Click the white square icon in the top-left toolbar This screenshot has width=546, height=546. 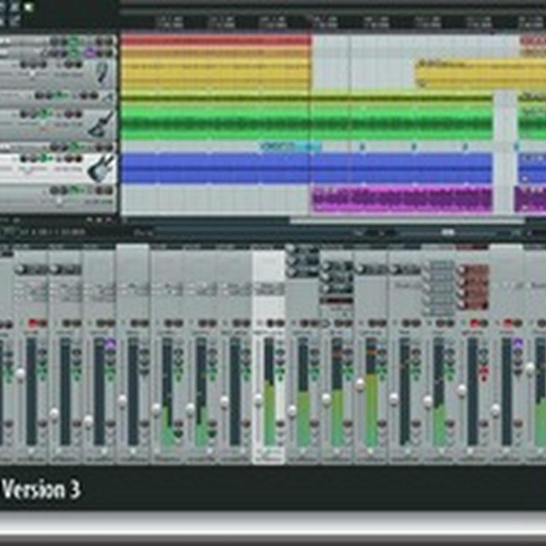29,8
